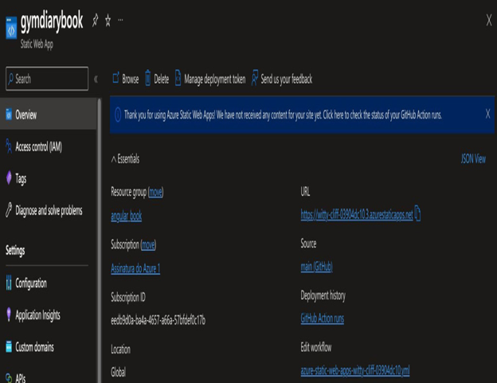Click the trash can Delete icon
The height and width of the screenshot is (383, 497).
tap(147, 78)
